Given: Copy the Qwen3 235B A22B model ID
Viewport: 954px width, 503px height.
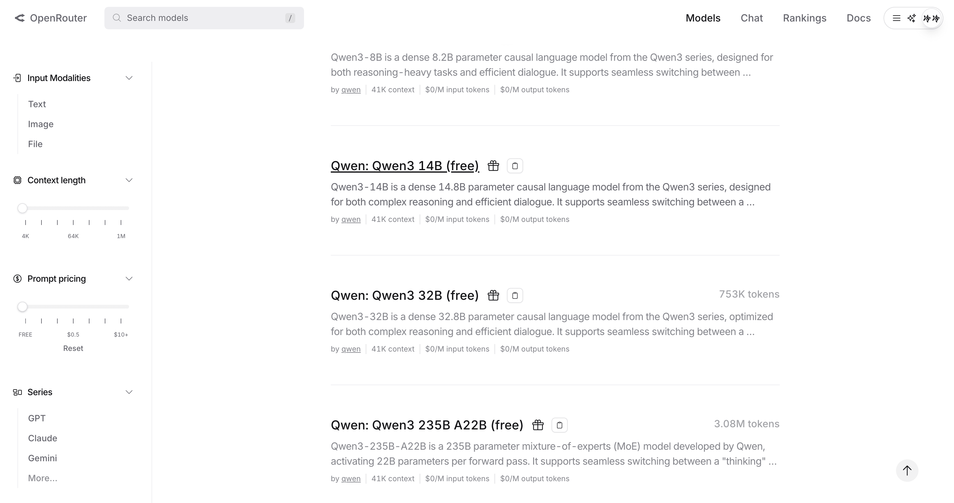Looking at the screenshot, I should click(559, 425).
